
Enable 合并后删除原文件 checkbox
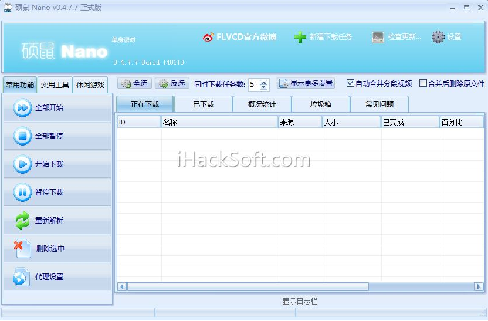pos(423,83)
